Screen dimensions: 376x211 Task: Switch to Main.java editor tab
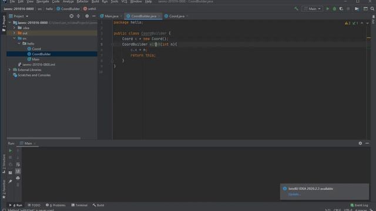[x=111, y=16]
